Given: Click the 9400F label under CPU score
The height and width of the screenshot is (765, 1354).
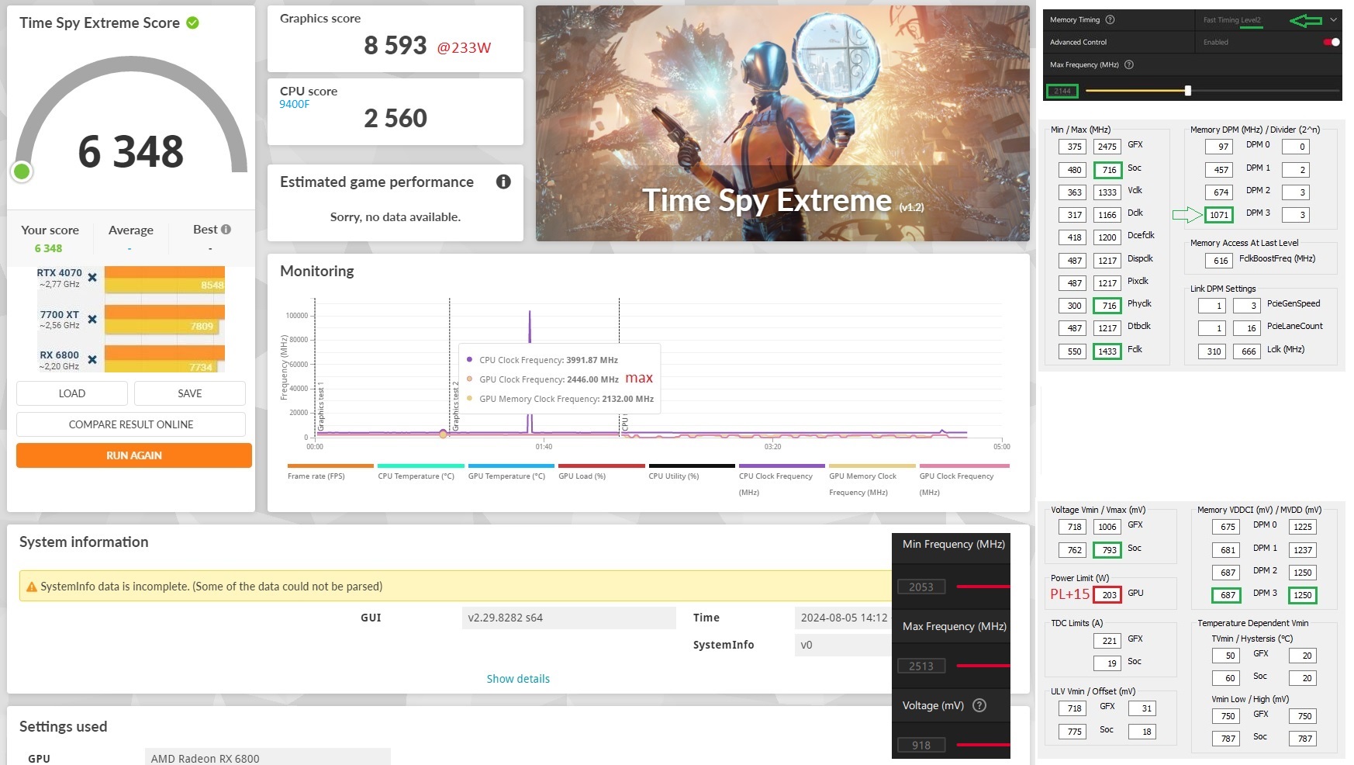Looking at the screenshot, I should click(x=295, y=104).
